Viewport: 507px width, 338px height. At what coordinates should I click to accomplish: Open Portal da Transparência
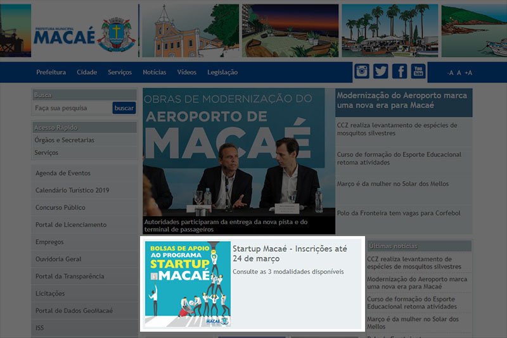tap(70, 277)
